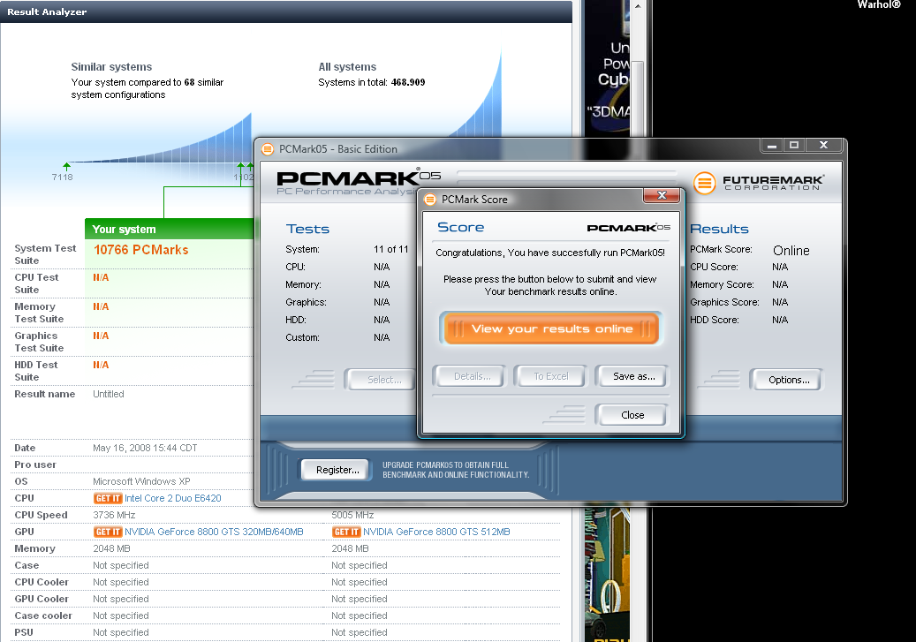Click the 5005 MHz CPU speed value

pyautogui.click(x=352, y=515)
